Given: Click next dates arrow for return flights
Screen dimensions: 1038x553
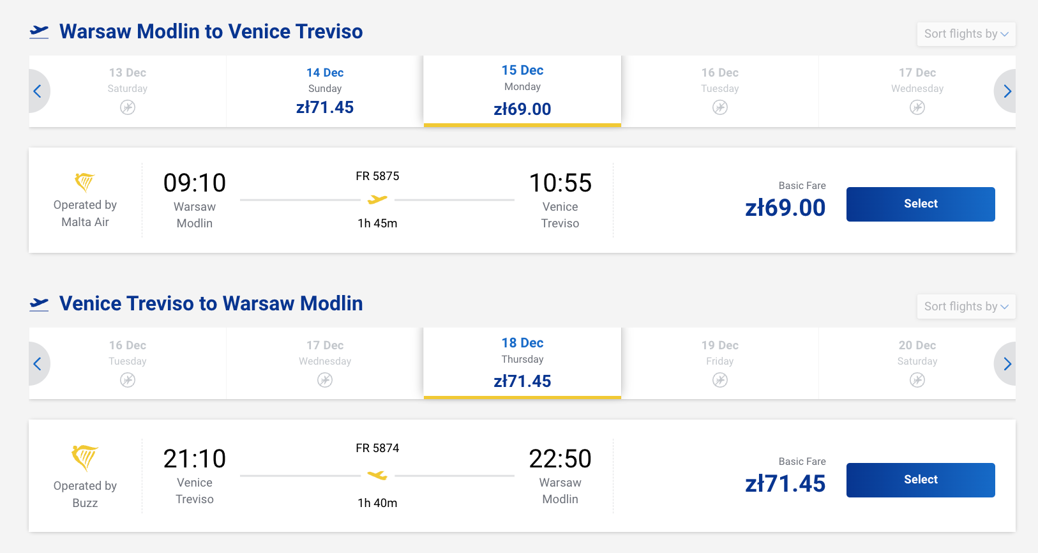Looking at the screenshot, I should (x=1007, y=364).
